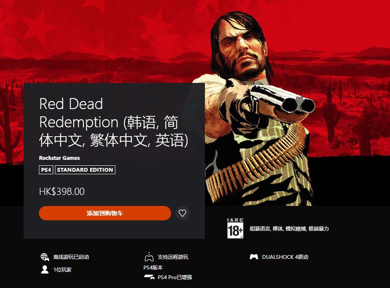The height and width of the screenshot is (288, 390).
Task: Click the HK$398.00 price text
Action: point(62,192)
